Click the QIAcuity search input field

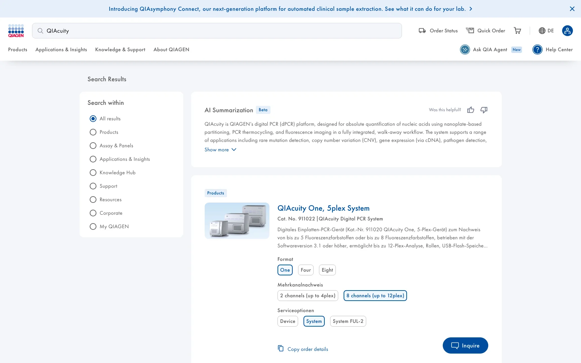(217, 31)
